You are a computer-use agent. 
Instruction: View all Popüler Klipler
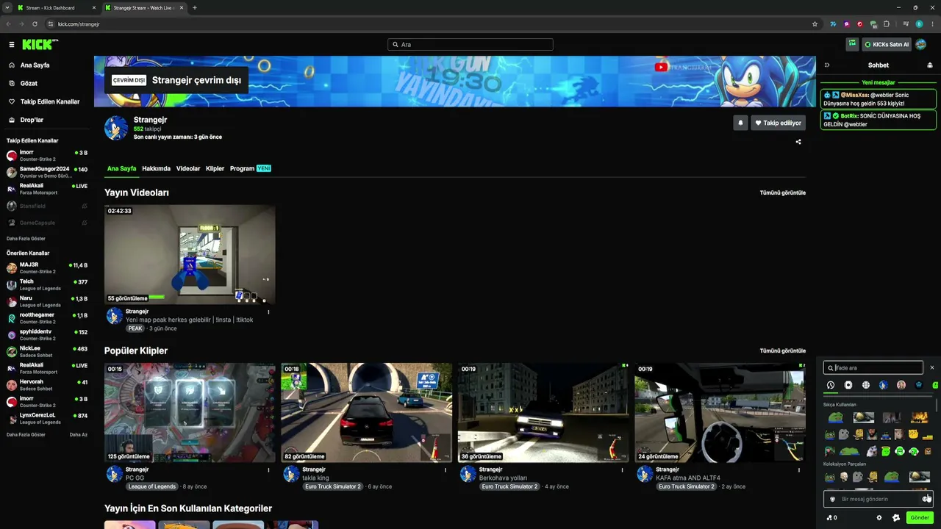click(x=782, y=350)
